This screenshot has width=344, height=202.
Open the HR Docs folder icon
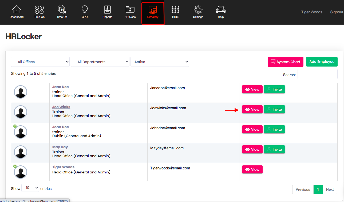point(130,10)
